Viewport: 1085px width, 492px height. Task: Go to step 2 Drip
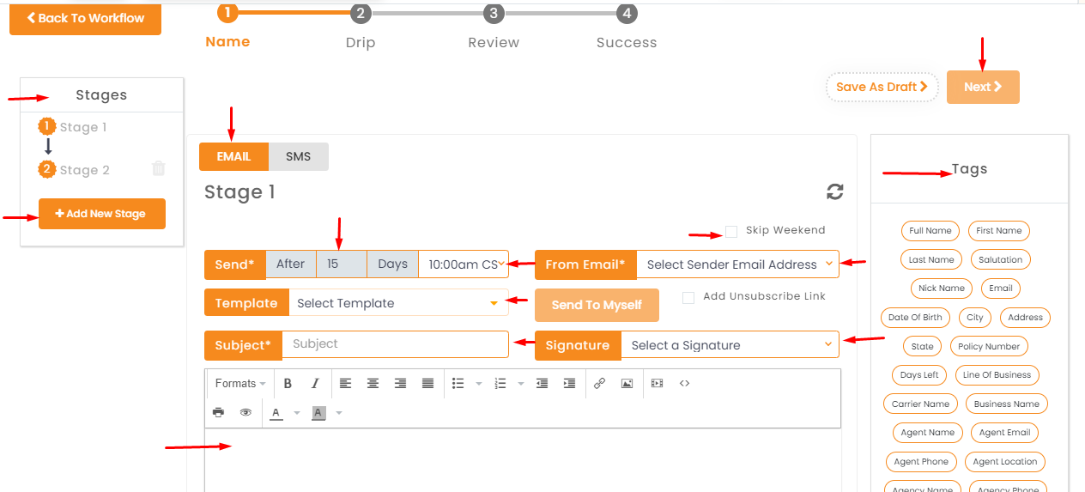[361, 13]
